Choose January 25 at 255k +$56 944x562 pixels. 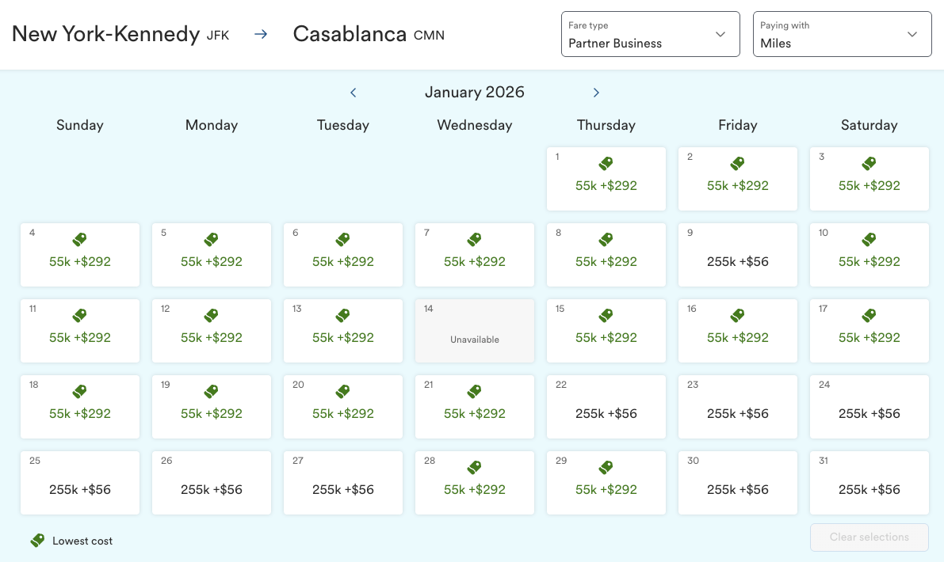coord(80,483)
